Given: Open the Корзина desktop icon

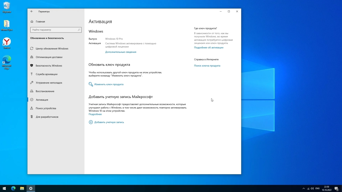Looking at the screenshot, I should tap(7, 7).
